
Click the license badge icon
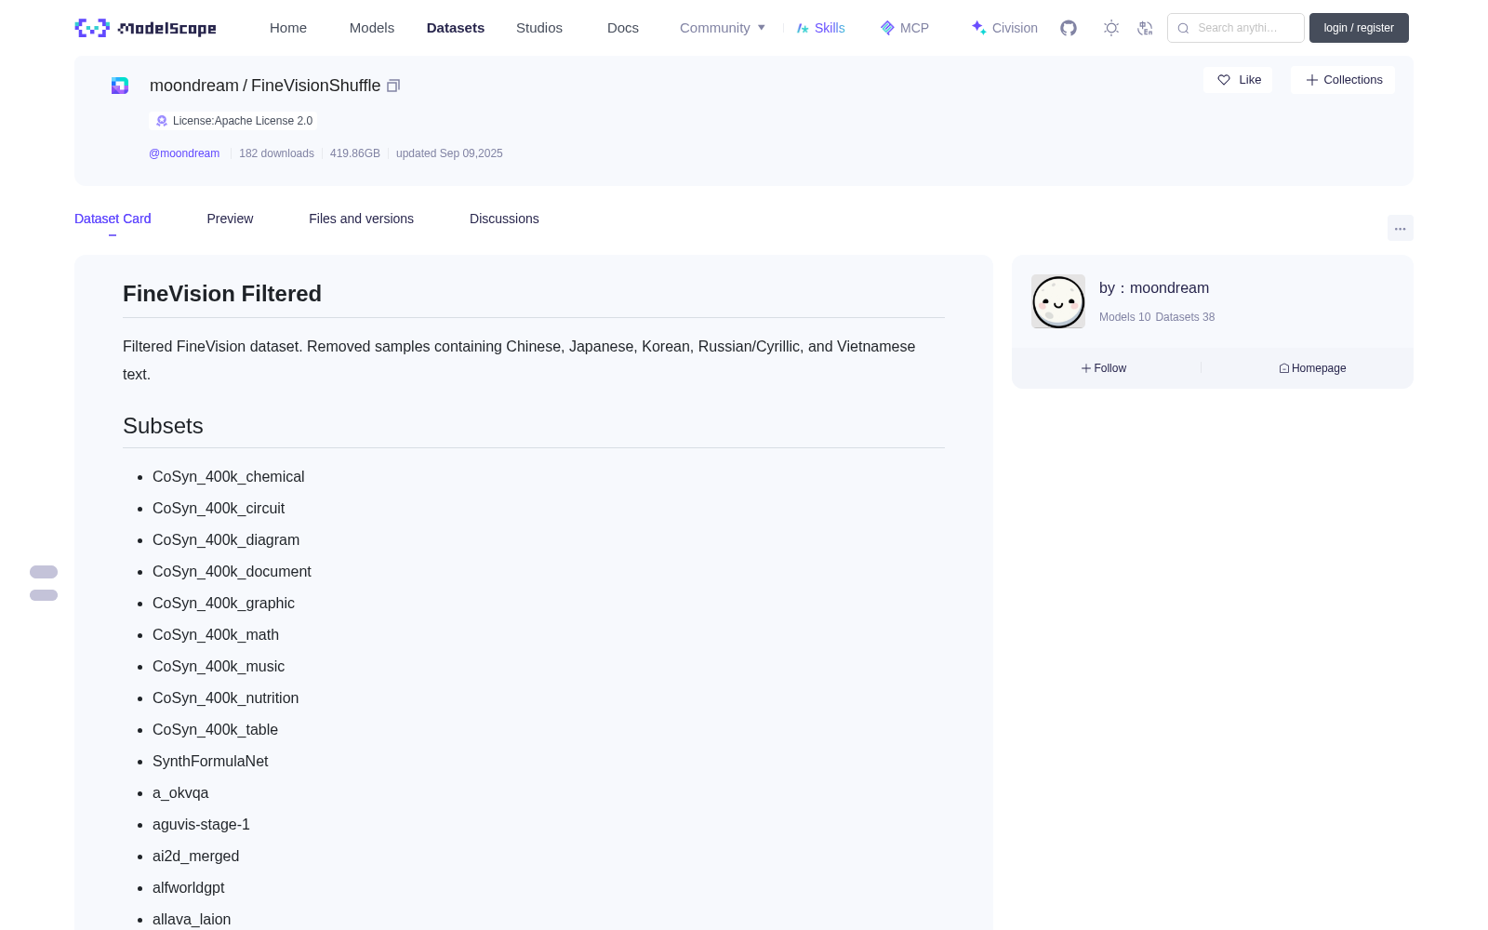pyautogui.click(x=162, y=121)
